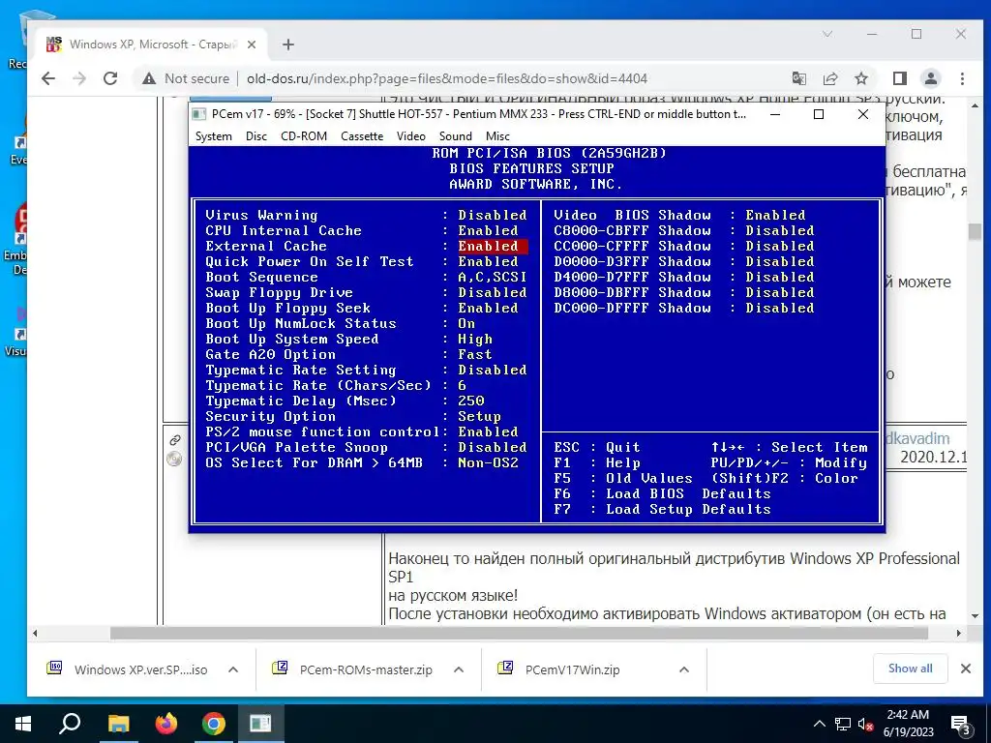The width and height of the screenshot is (991, 743).
Task: Reload the old-dos.ru page
Action: coord(110,78)
